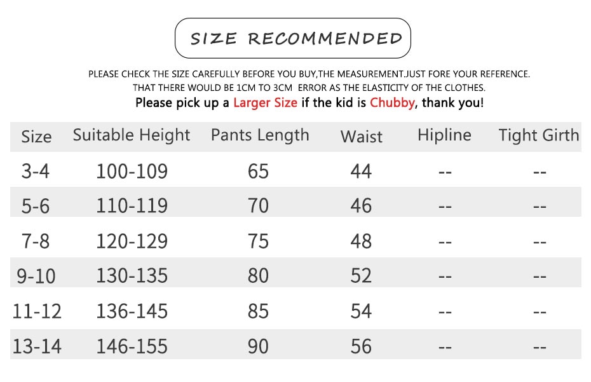Click height range 100-109
Screen dimensions: 591x382
[132, 171]
